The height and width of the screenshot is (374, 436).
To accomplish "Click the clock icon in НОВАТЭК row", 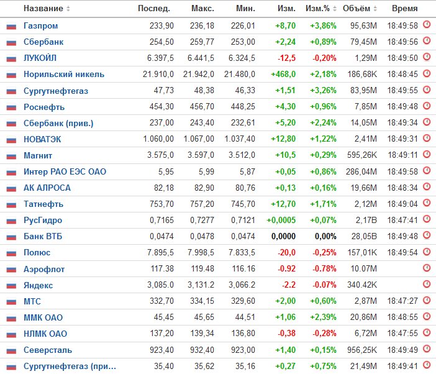I will click(427, 138).
